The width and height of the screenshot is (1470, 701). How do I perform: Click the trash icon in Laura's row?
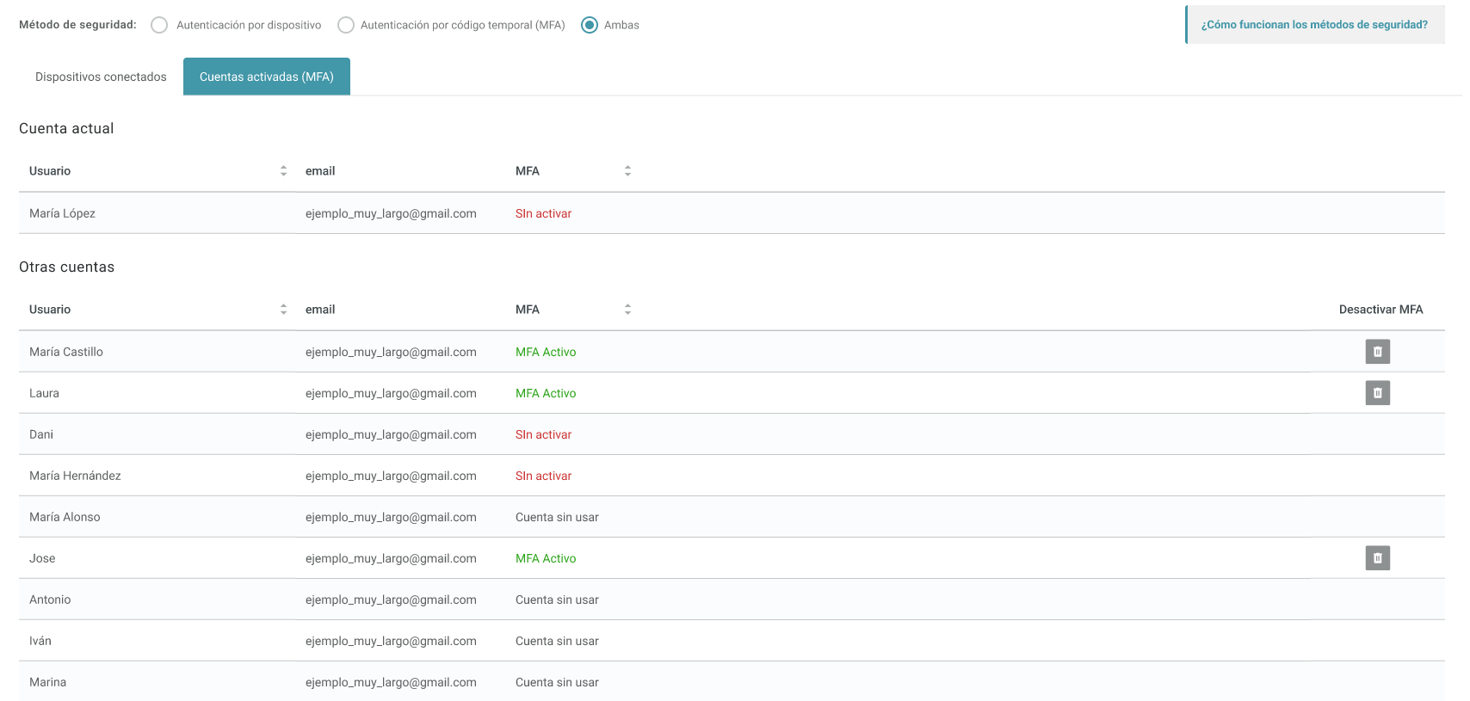click(1377, 393)
